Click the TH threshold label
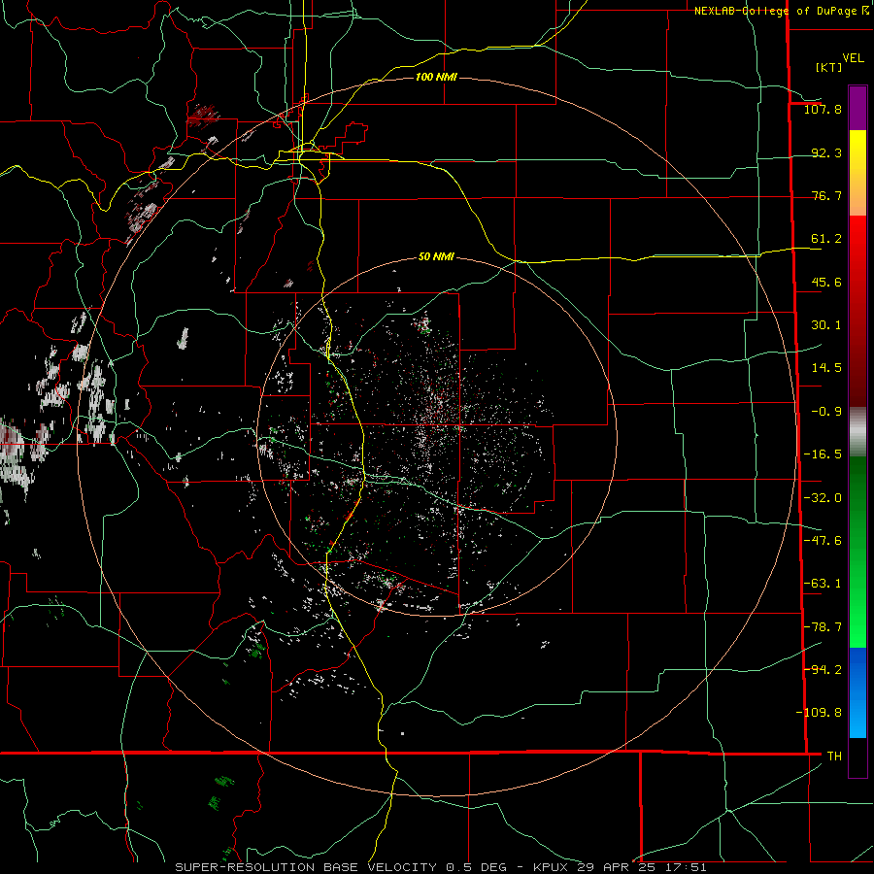874x874 pixels. pyautogui.click(x=834, y=756)
